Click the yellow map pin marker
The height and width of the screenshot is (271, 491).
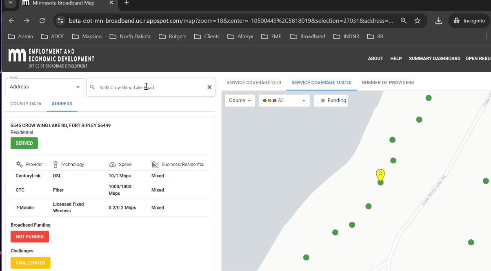pos(380,175)
